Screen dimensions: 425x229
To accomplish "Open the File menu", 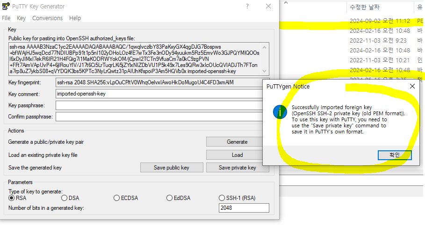I will 6,18.
